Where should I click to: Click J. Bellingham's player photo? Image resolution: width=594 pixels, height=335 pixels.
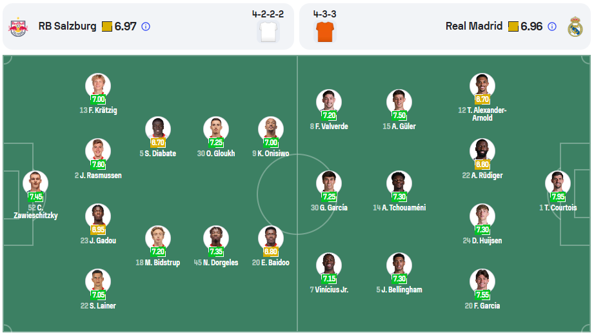click(399, 265)
